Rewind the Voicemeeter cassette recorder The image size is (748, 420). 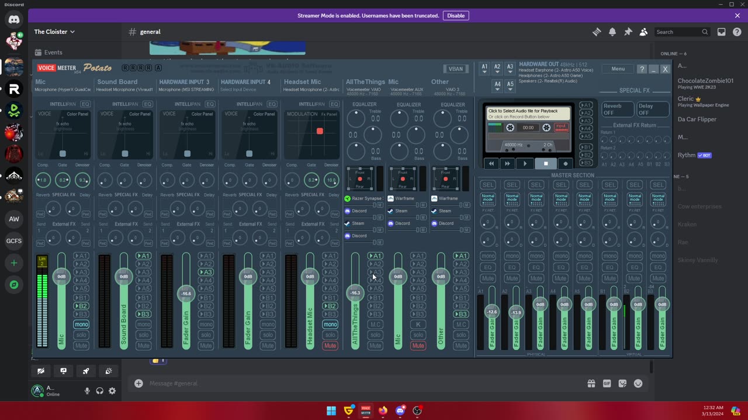pyautogui.click(x=491, y=163)
